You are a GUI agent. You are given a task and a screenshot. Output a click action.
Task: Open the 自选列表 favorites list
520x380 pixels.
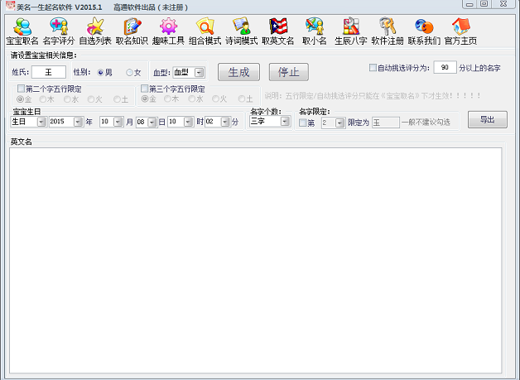tap(95, 31)
